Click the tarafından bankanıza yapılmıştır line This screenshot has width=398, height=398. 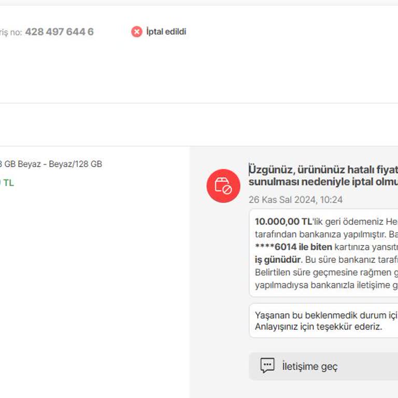pyautogui.click(x=326, y=234)
